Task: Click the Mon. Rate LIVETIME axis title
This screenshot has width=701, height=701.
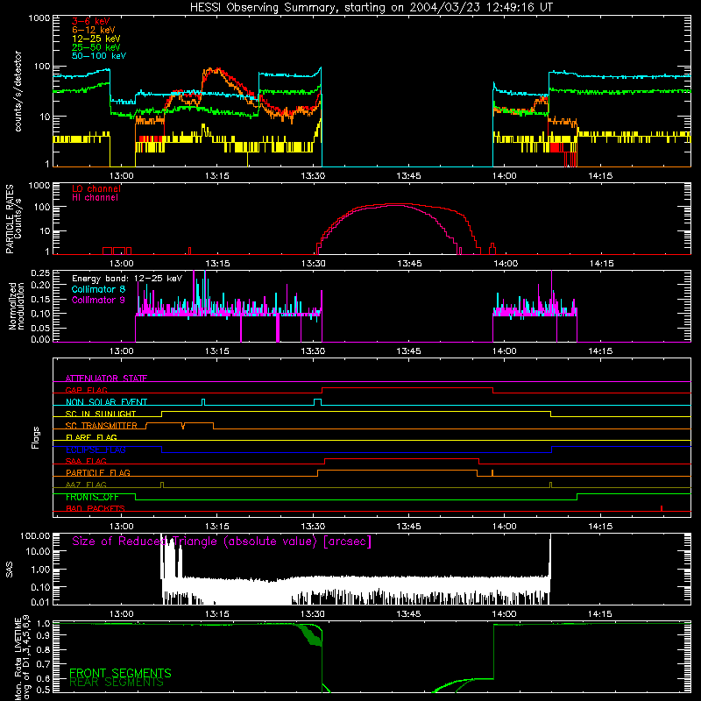Action: pos(22,657)
